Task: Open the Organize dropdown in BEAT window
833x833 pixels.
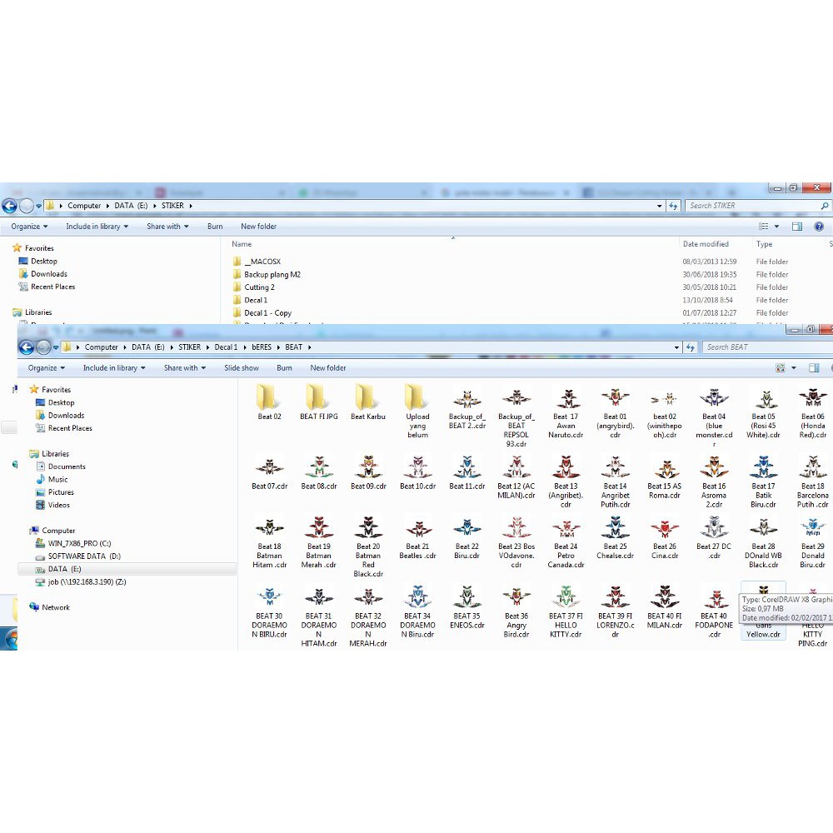Action: 47,368
